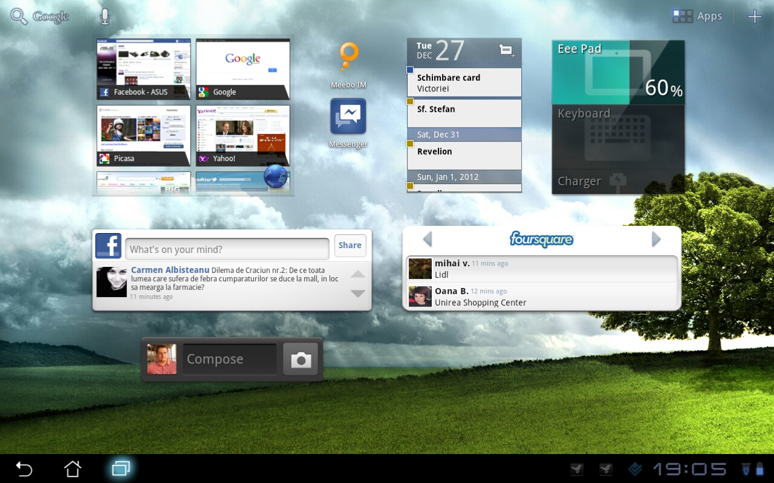Tap Charger status row

tap(618, 181)
